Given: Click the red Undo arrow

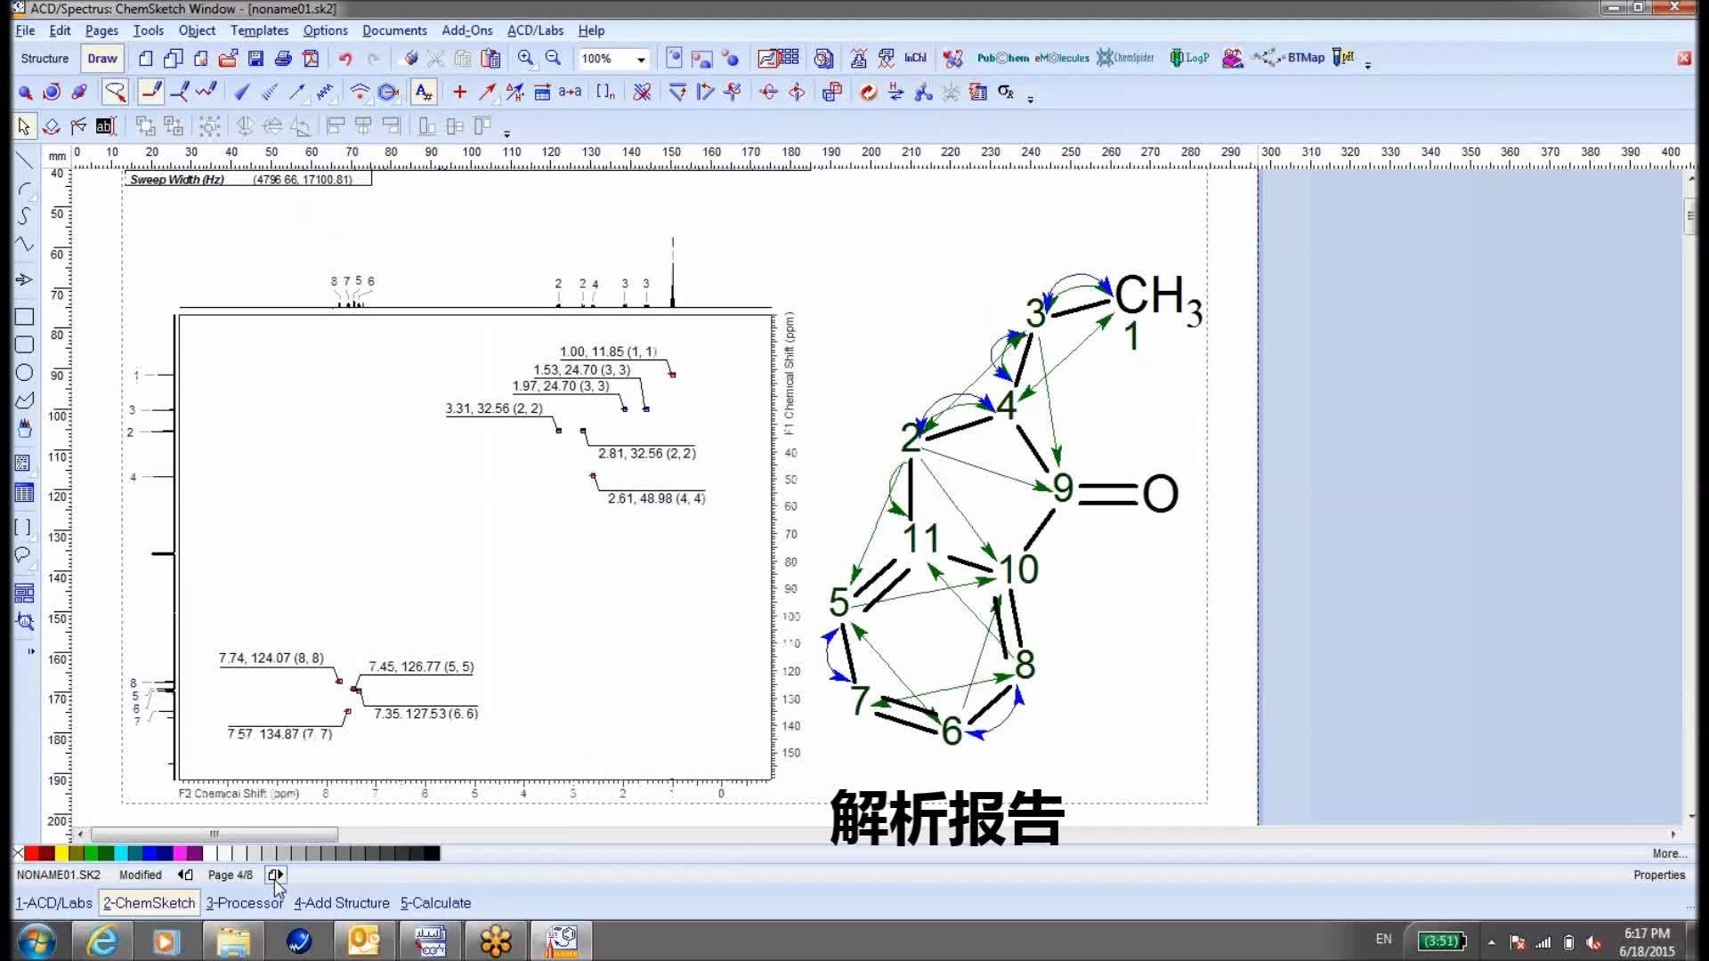Looking at the screenshot, I should pos(345,59).
